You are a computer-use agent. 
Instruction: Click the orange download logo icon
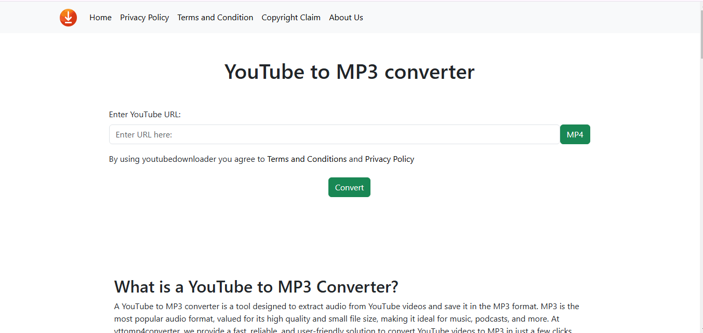[68, 18]
